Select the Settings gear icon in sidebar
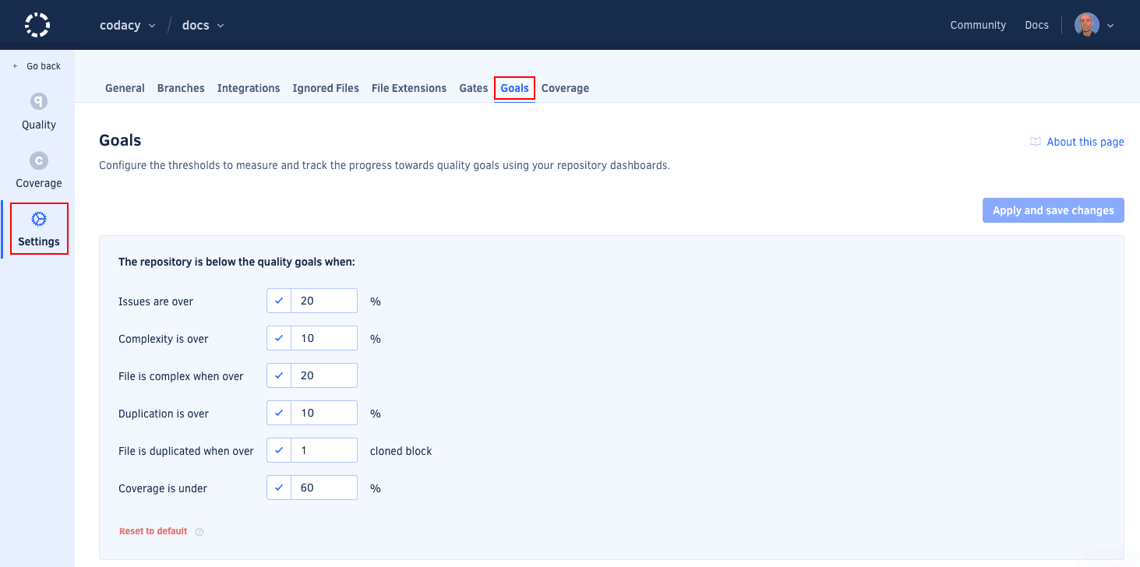1140x567 pixels. (39, 219)
